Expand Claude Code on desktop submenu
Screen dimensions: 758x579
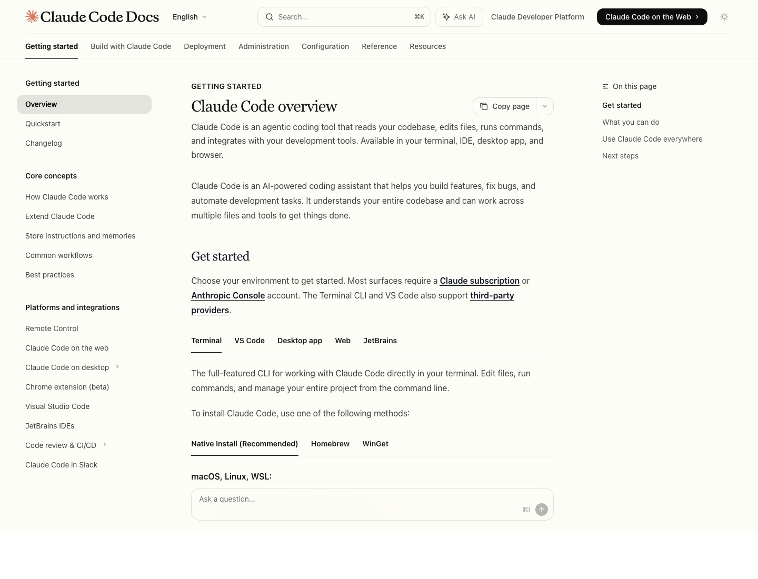coord(117,367)
